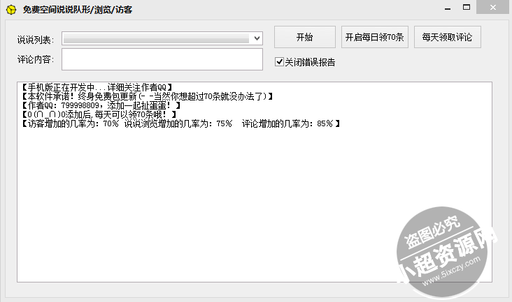This screenshot has height=302, width=512.
Task: Click the yellow app icon in title bar
Action: 11,10
